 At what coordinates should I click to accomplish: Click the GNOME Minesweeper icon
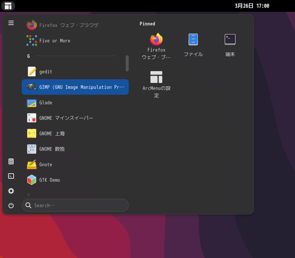pyautogui.click(x=32, y=118)
